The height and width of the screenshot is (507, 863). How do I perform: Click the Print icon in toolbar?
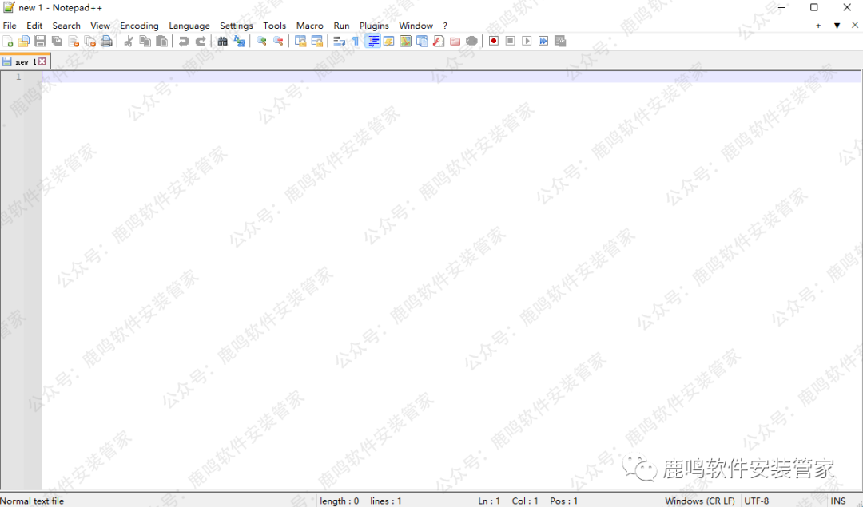click(106, 42)
